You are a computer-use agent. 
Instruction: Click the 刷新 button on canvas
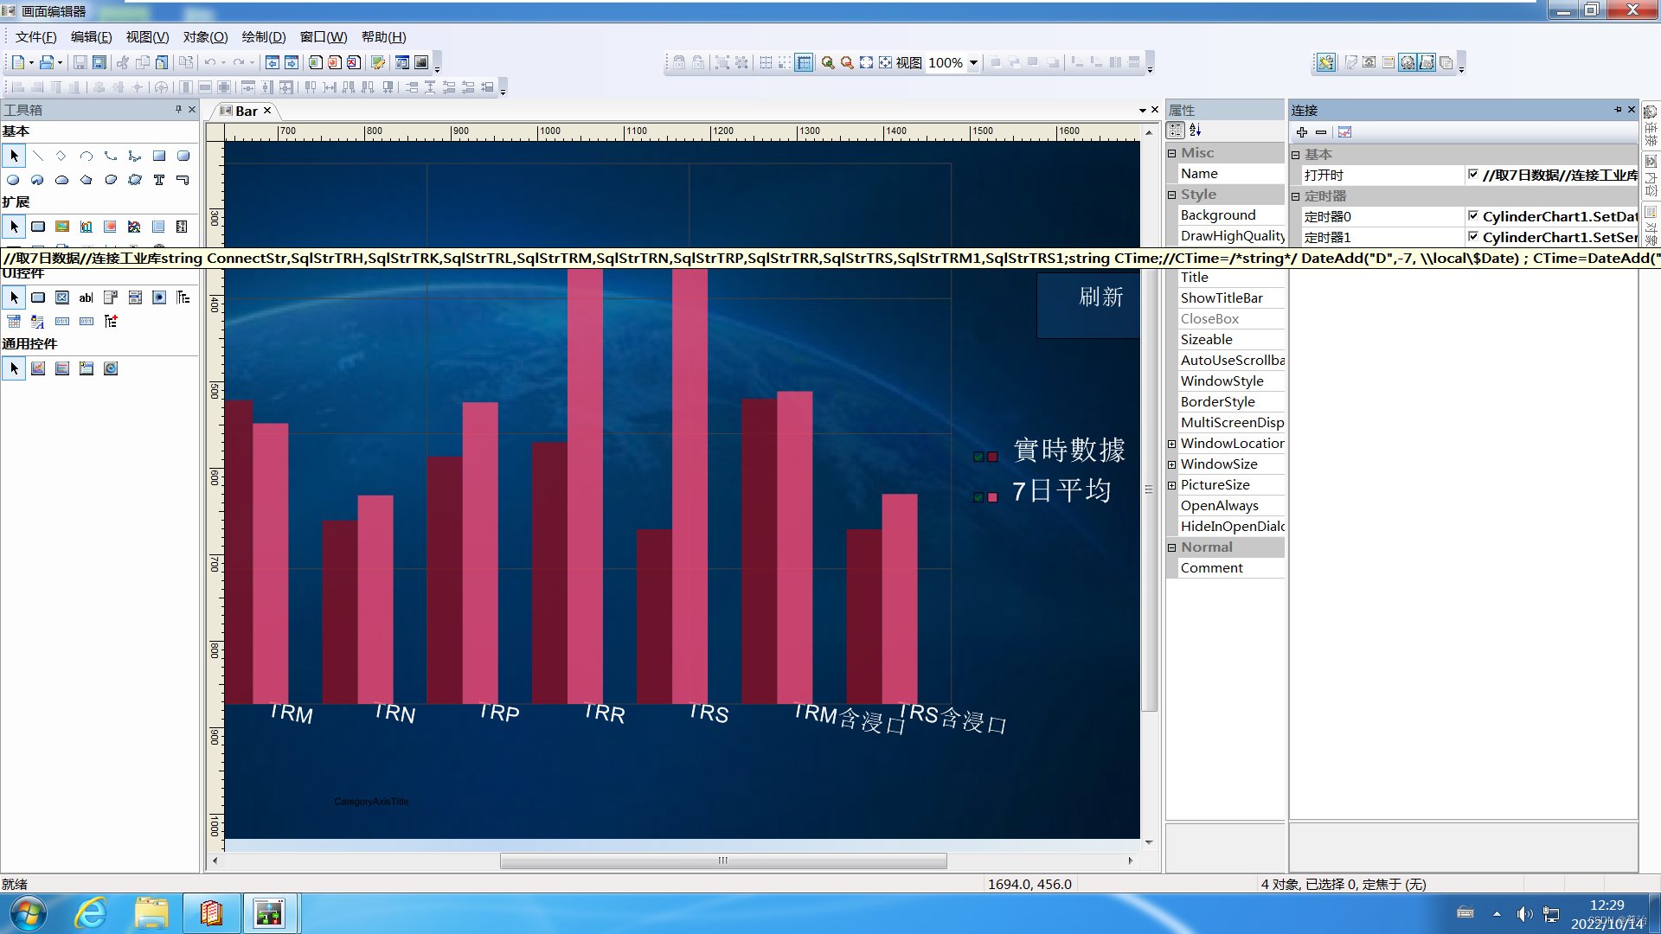(1100, 297)
